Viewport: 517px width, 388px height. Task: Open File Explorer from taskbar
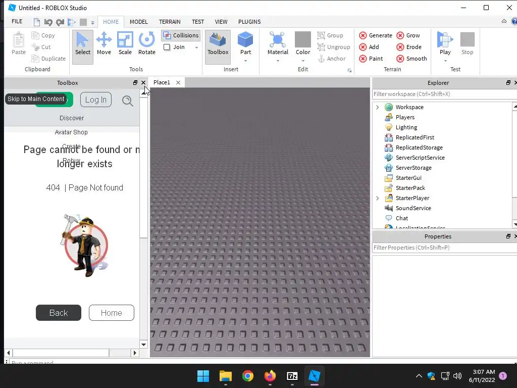click(226, 376)
